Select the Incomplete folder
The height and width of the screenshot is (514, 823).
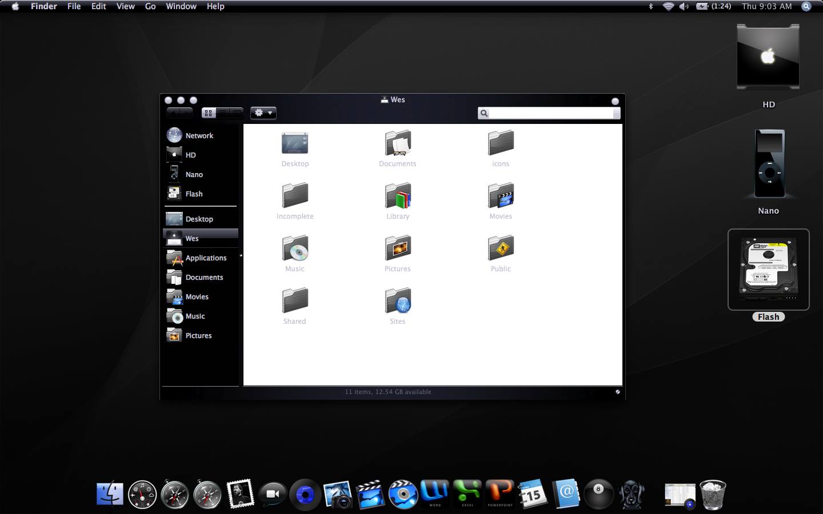pos(295,196)
